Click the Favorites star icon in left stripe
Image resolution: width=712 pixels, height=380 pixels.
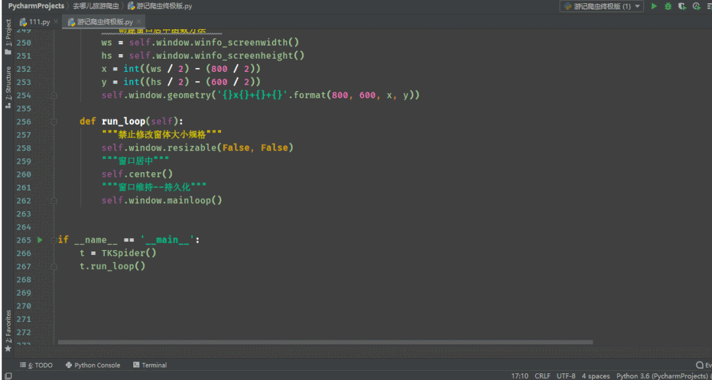(x=8, y=349)
